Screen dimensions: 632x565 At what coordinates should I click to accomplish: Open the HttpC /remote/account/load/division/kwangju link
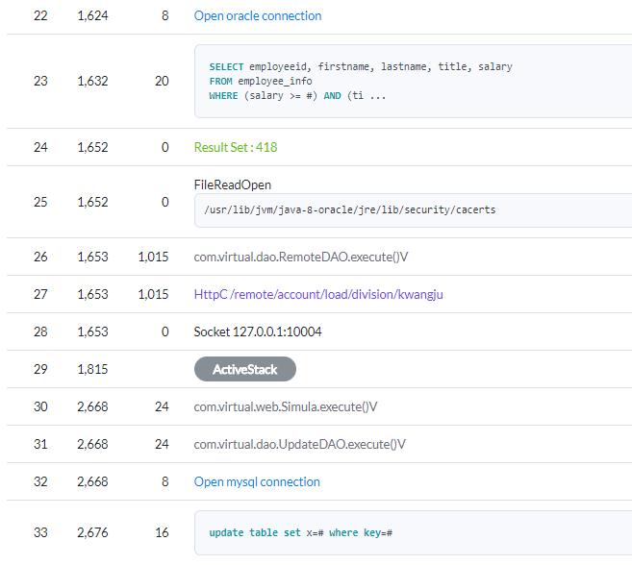[x=318, y=294]
